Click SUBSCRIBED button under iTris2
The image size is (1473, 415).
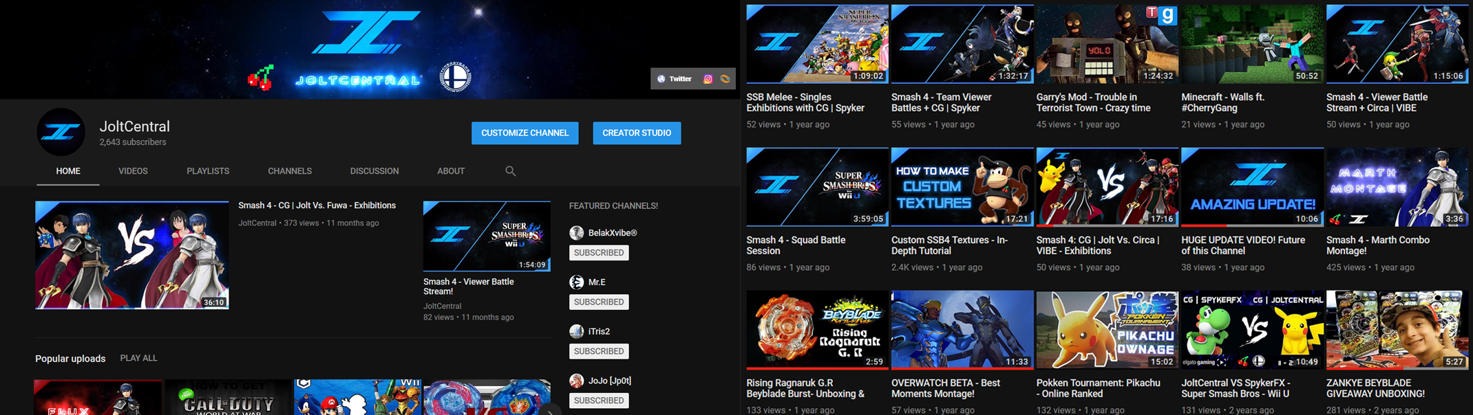tap(599, 351)
